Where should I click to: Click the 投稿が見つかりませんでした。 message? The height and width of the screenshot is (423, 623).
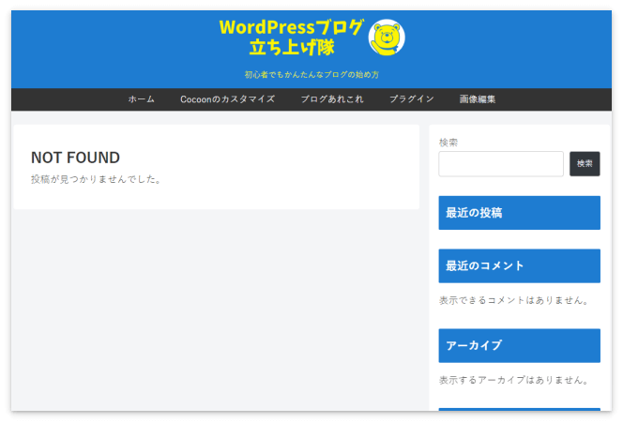96,179
